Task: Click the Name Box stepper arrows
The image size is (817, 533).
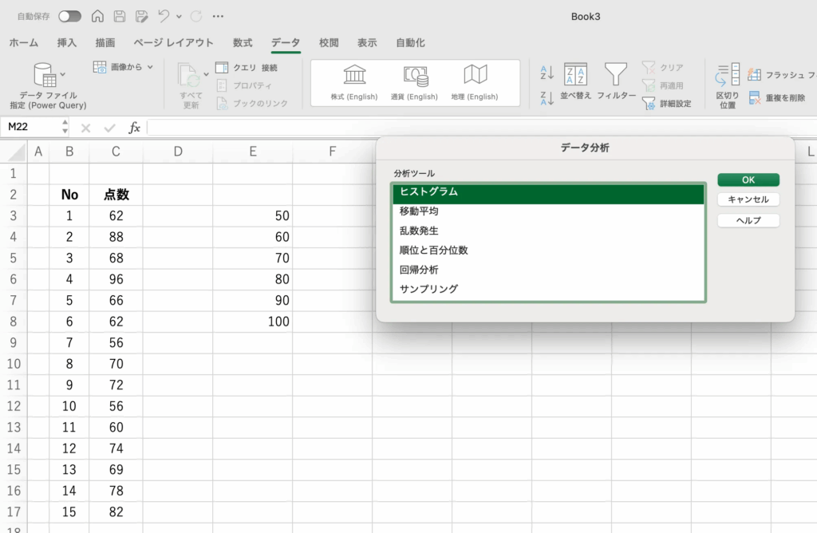Action: [x=65, y=127]
